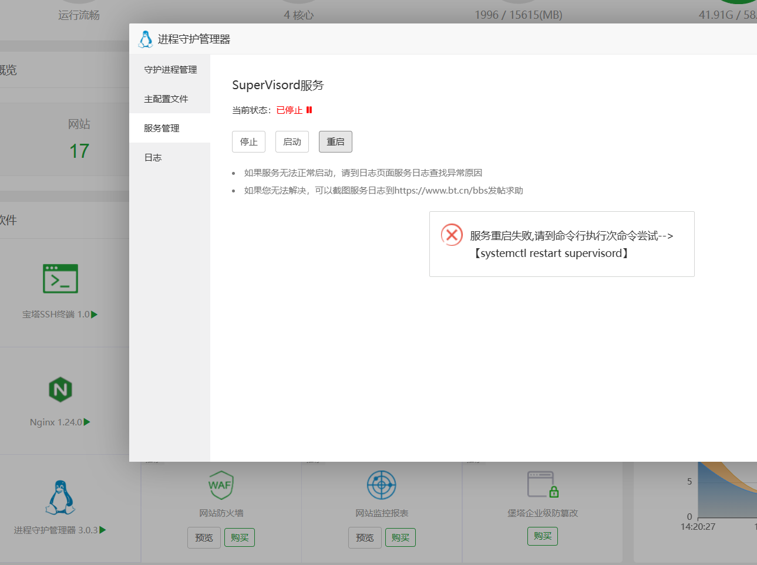757x565 pixels.
Task: Buy the 网站防火墙 plugin
Action: pyautogui.click(x=240, y=537)
